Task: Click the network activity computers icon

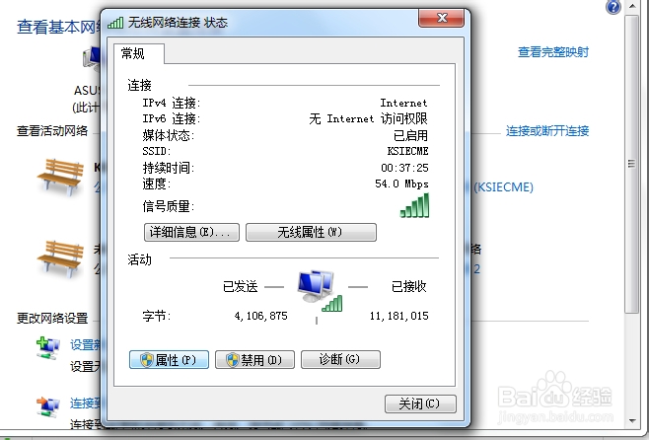Action: [x=320, y=291]
